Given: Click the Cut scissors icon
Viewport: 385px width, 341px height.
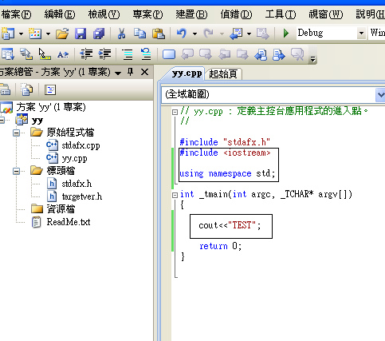Looking at the screenshot, I should click(x=121, y=34).
